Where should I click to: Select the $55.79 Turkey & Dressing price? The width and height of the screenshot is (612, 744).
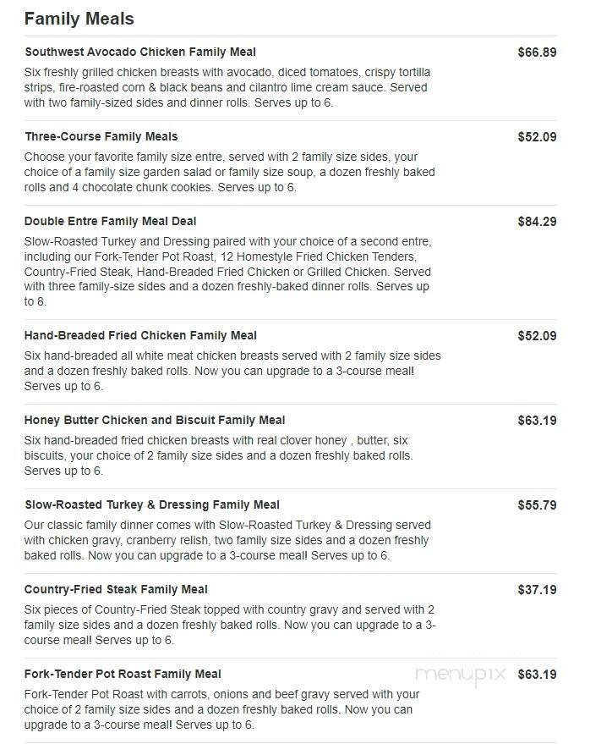(x=537, y=505)
